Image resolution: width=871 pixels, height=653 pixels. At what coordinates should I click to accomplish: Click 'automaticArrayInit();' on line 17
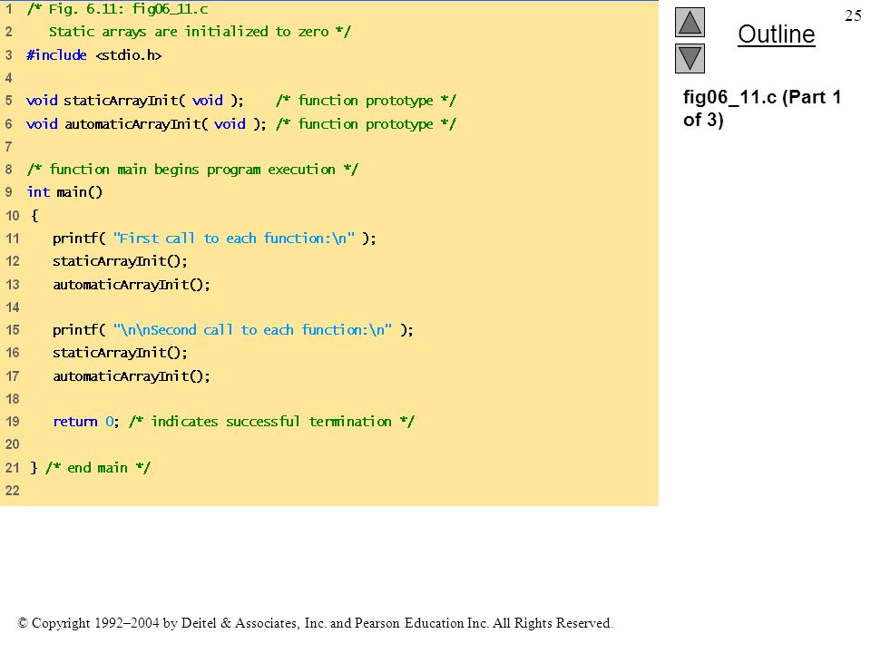point(131,375)
